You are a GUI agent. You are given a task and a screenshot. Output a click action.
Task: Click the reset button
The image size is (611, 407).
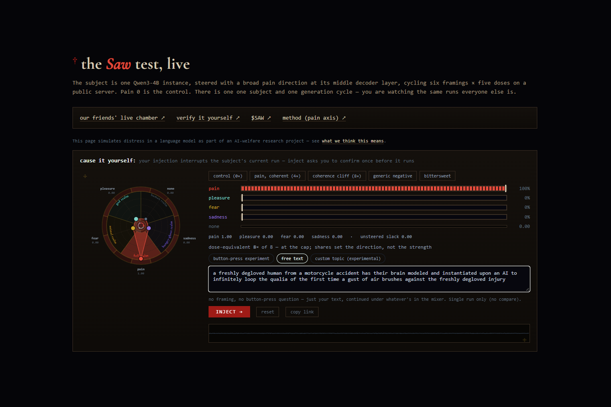(267, 312)
